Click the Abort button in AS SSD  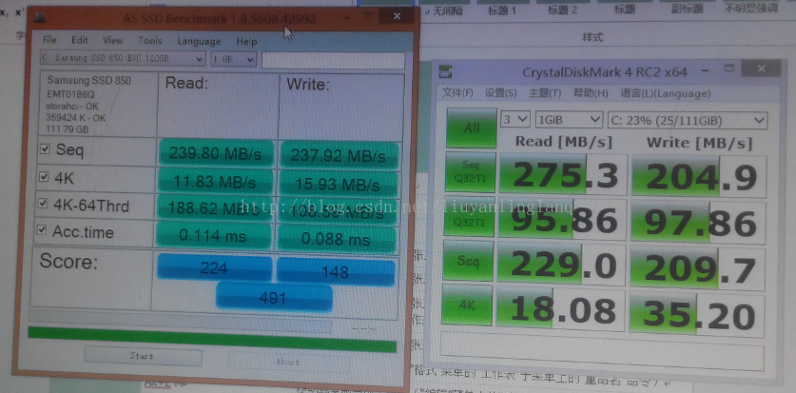click(288, 362)
